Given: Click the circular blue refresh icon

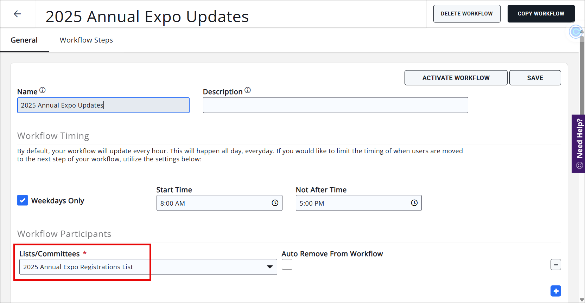Looking at the screenshot, I should (576, 32).
